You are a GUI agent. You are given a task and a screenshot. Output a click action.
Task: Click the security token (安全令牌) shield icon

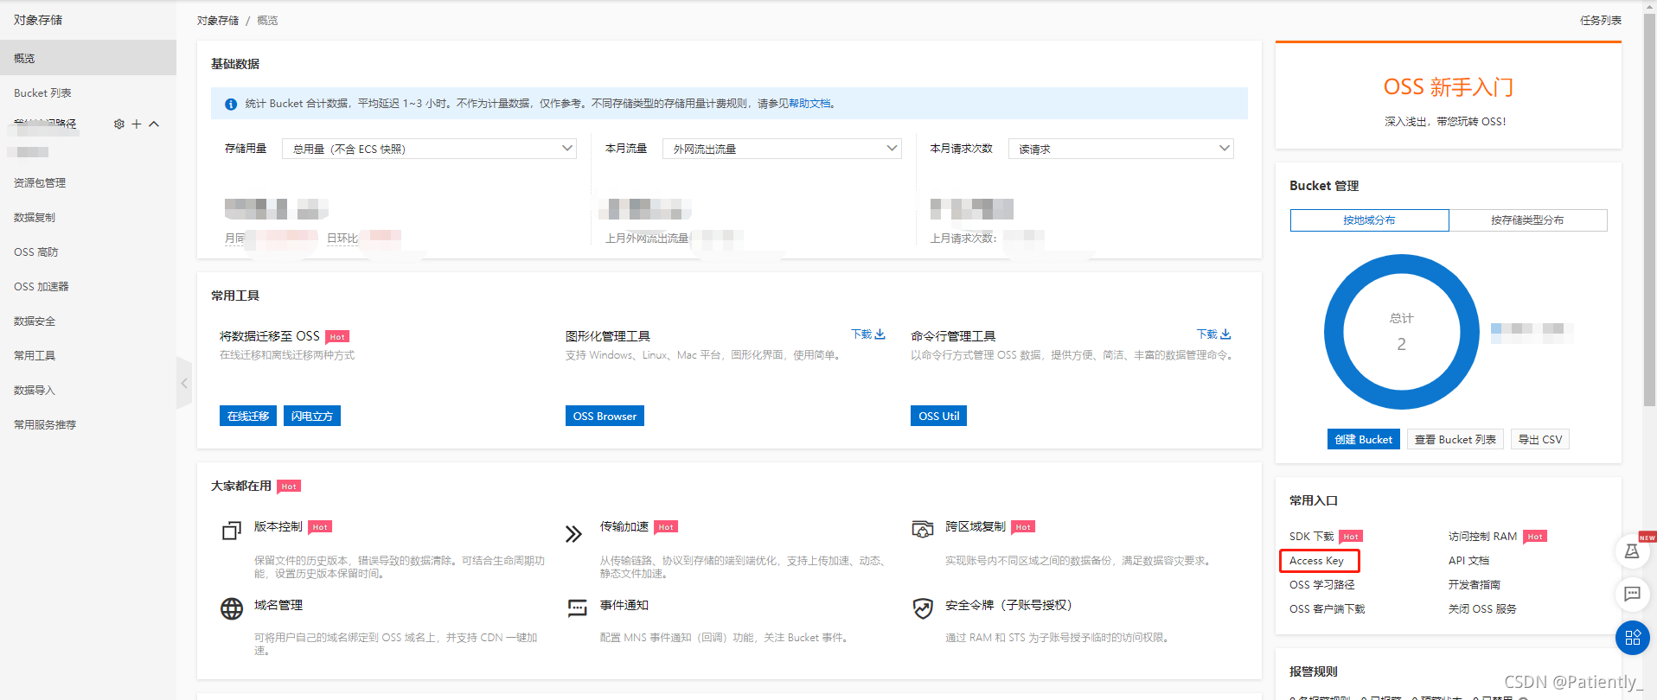point(923,608)
